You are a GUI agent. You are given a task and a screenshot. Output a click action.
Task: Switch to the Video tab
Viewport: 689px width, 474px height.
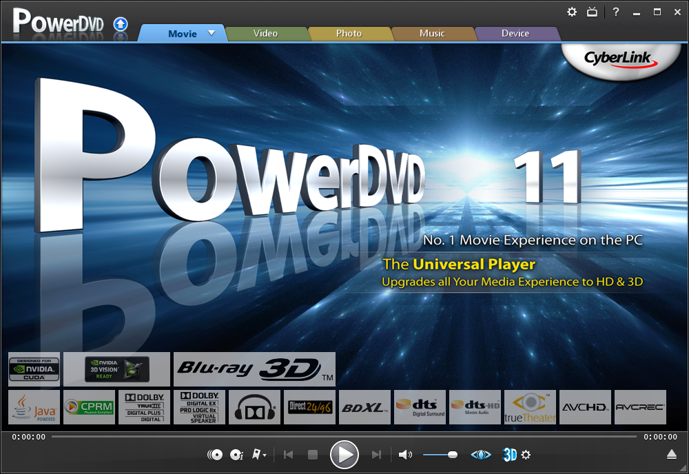(x=265, y=33)
